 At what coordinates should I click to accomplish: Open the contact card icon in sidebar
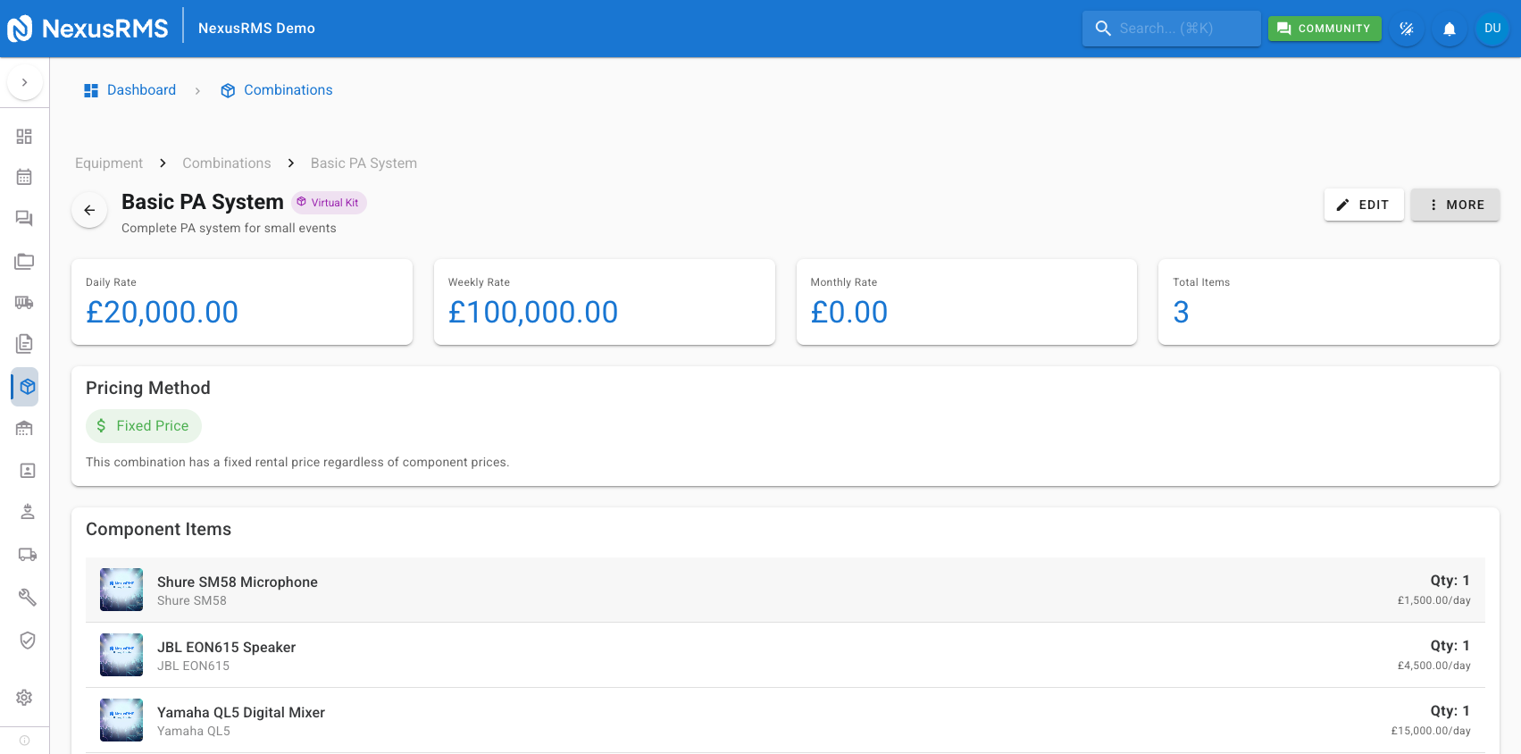click(x=27, y=470)
